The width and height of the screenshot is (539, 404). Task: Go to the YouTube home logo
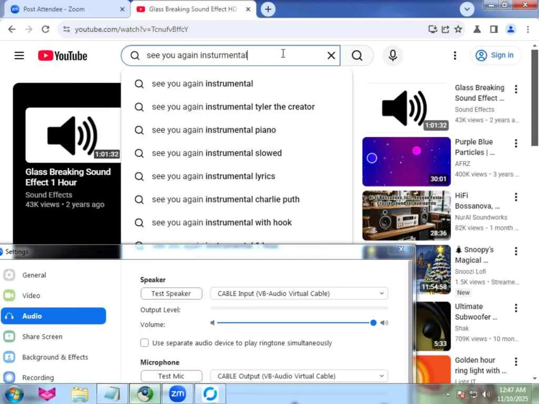click(63, 56)
